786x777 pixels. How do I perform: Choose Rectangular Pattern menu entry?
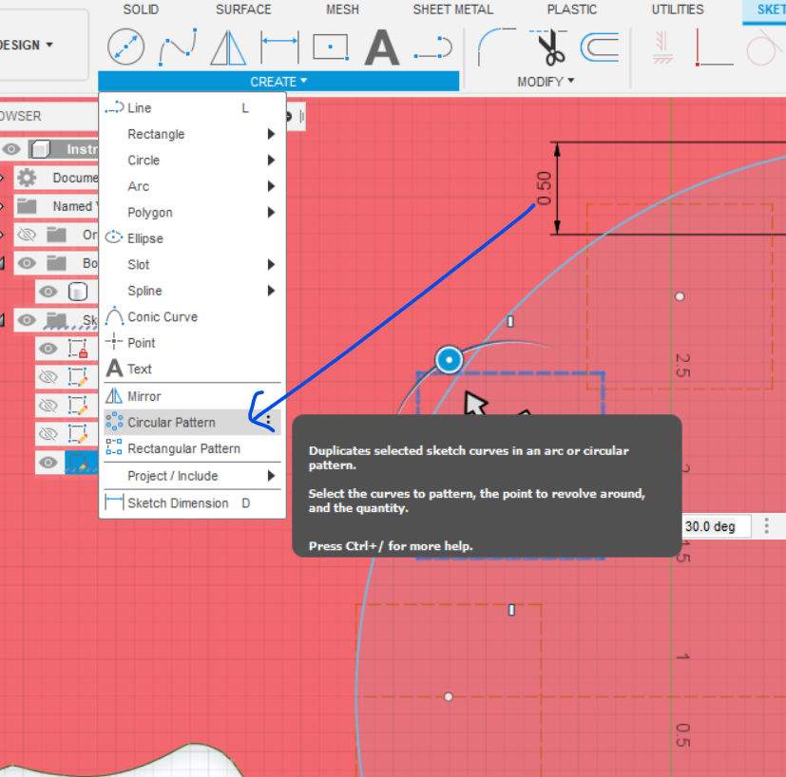[x=193, y=448]
